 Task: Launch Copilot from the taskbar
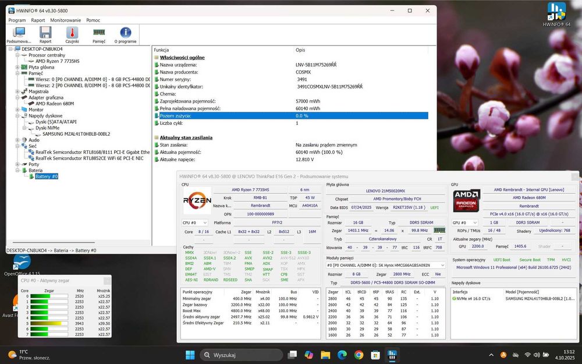[309, 355]
